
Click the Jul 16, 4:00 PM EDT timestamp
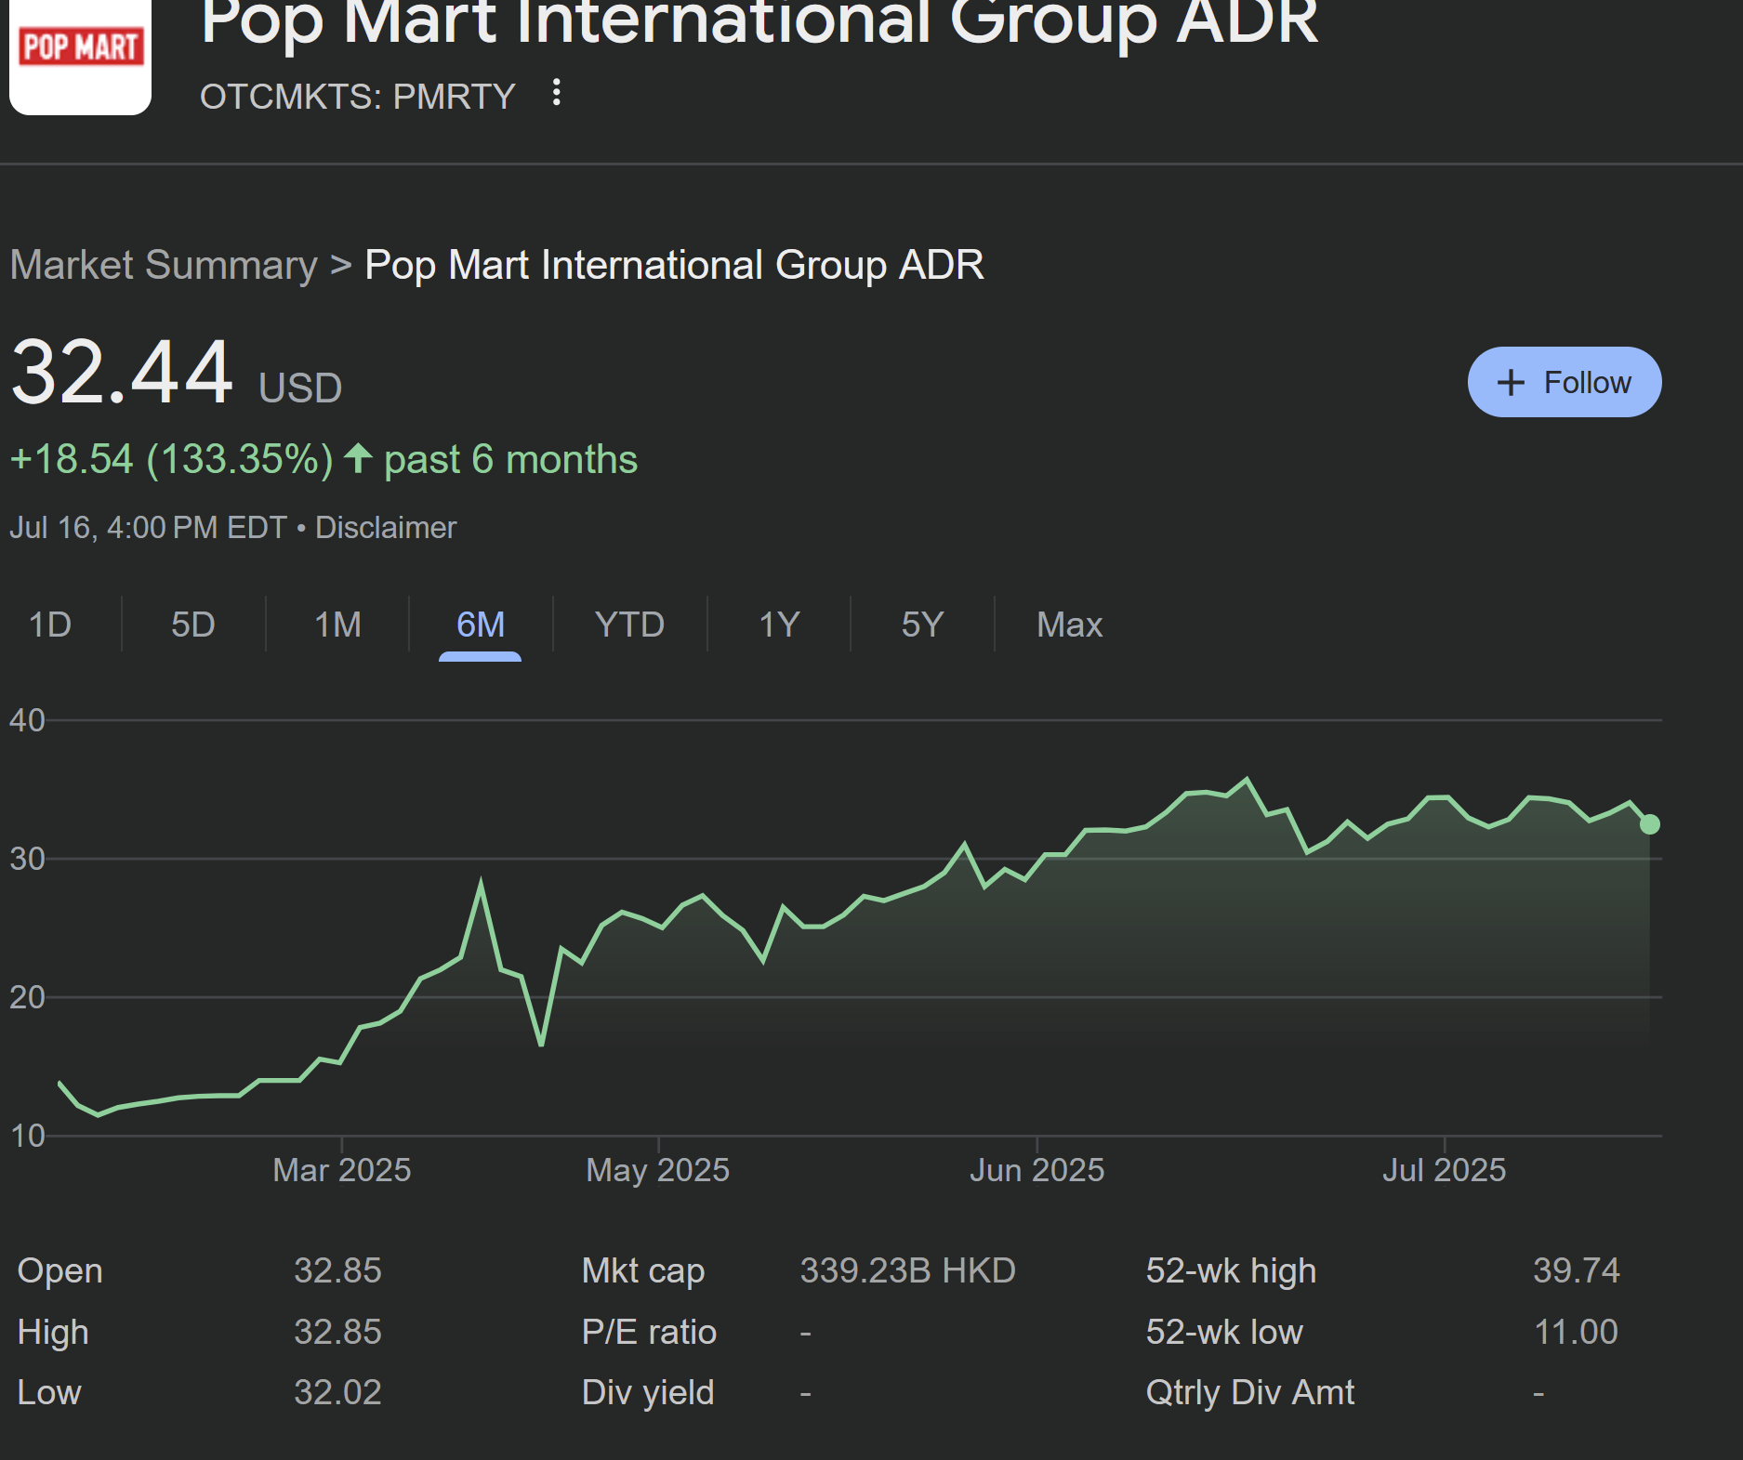pos(149,528)
